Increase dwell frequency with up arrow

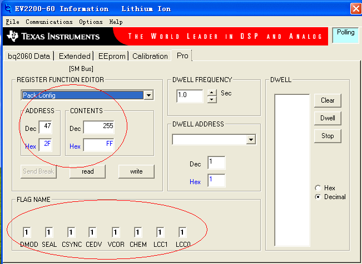click(x=212, y=93)
